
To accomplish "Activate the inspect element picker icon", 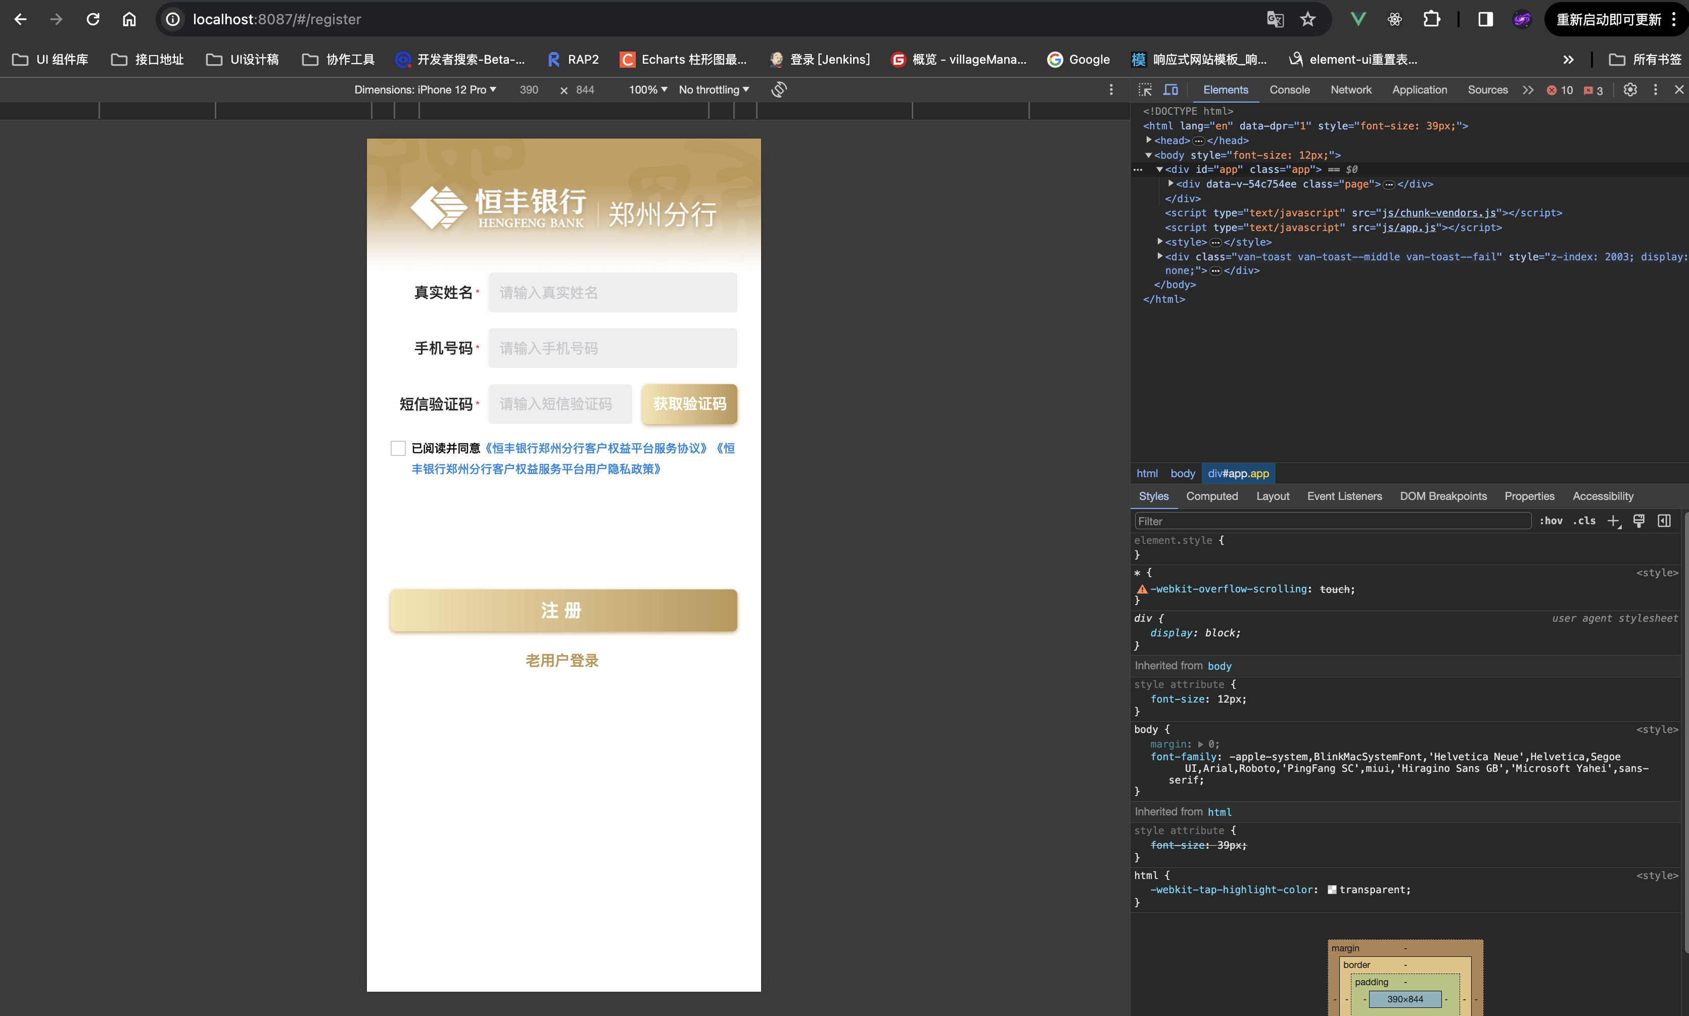I will tap(1145, 89).
